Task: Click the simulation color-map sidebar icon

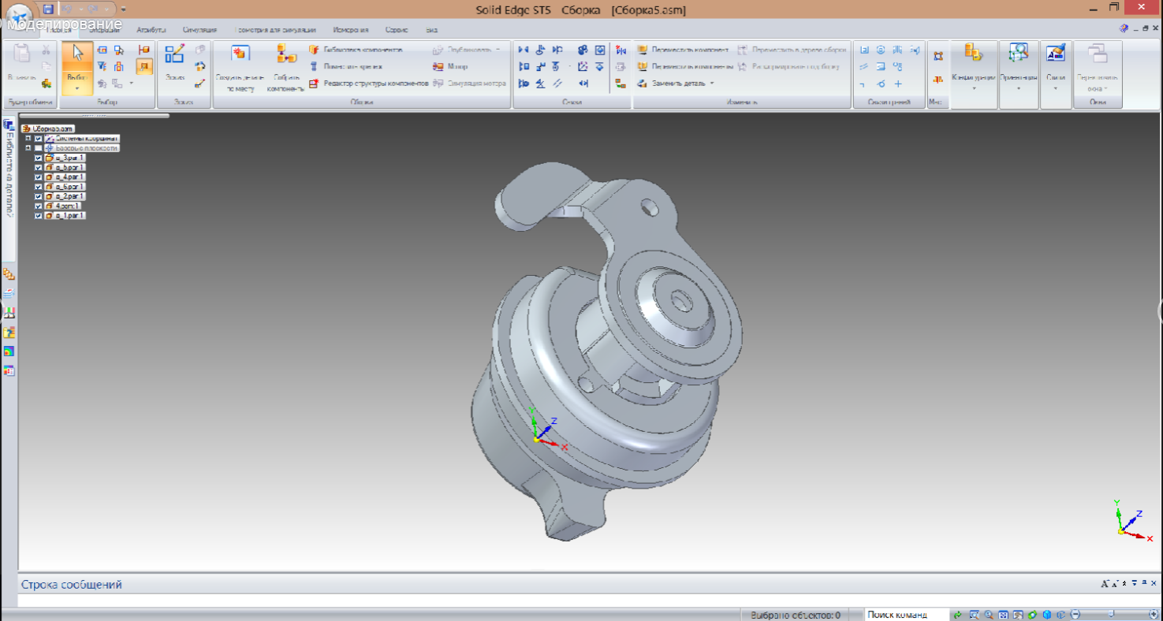Action: [9, 351]
